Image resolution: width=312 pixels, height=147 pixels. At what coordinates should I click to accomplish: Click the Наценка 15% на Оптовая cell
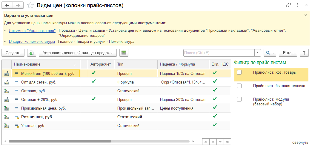coord(183,73)
